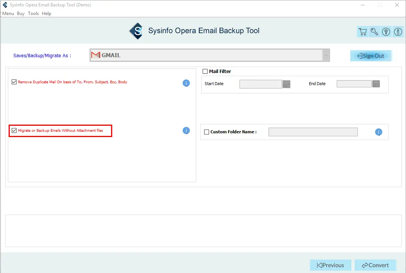Open the End Date calendar picker
Image resolution: width=406 pixels, height=273 pixels.
(x=376, y=84)
